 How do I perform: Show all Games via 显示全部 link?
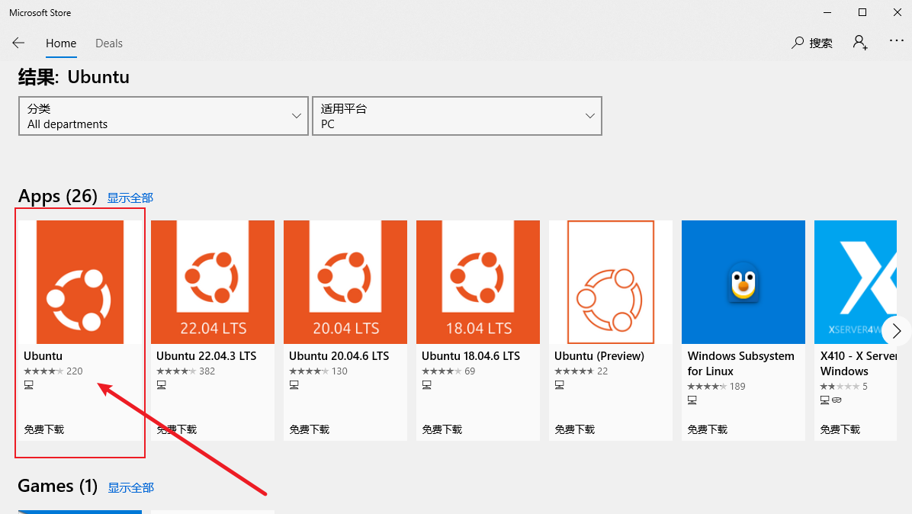pyautogui.click(x=131, y=487)
